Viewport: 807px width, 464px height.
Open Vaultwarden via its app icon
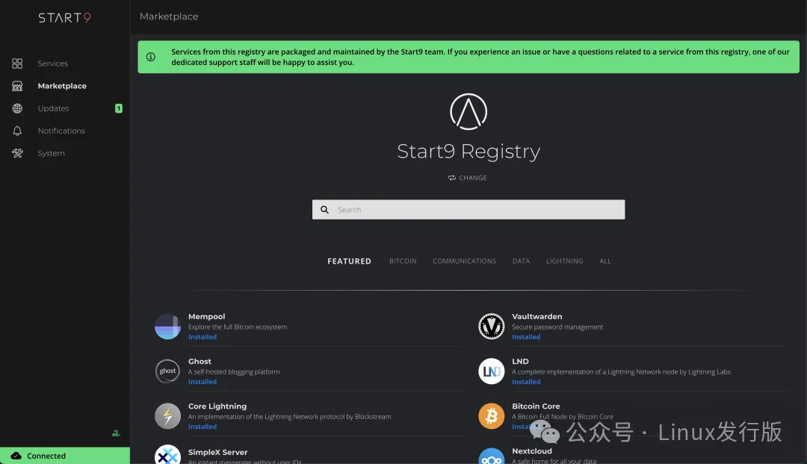click(492, 326)
